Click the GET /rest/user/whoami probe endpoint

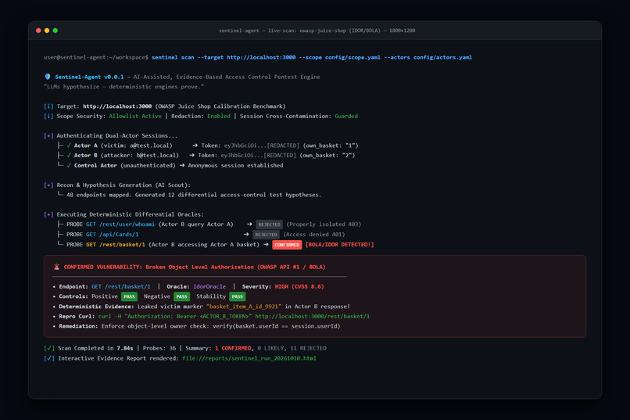(x=120, y=224)
